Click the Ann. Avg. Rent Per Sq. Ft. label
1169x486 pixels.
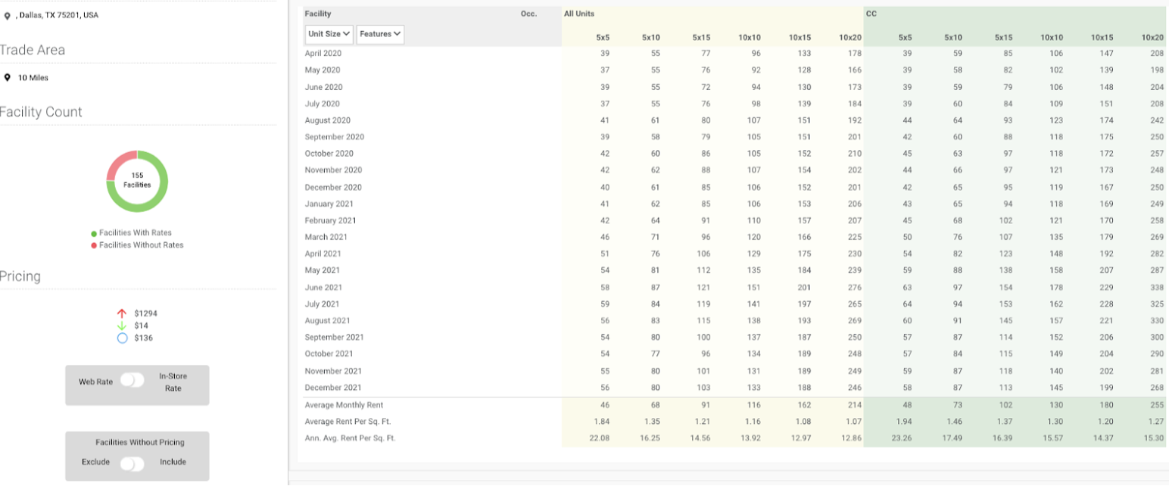click(x=350, y=438)
